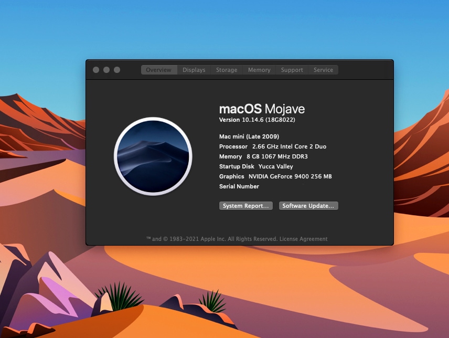Click the macOS Mojave circular logo
The height and width of the screenshot is (338, 449).
pos(153,156)
